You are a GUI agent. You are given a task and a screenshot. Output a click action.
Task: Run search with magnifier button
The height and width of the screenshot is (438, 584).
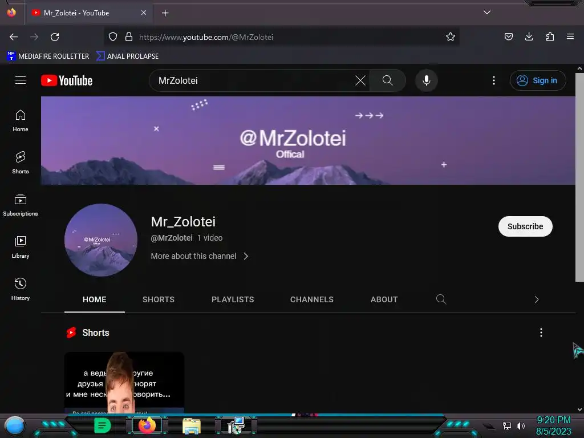387,80
